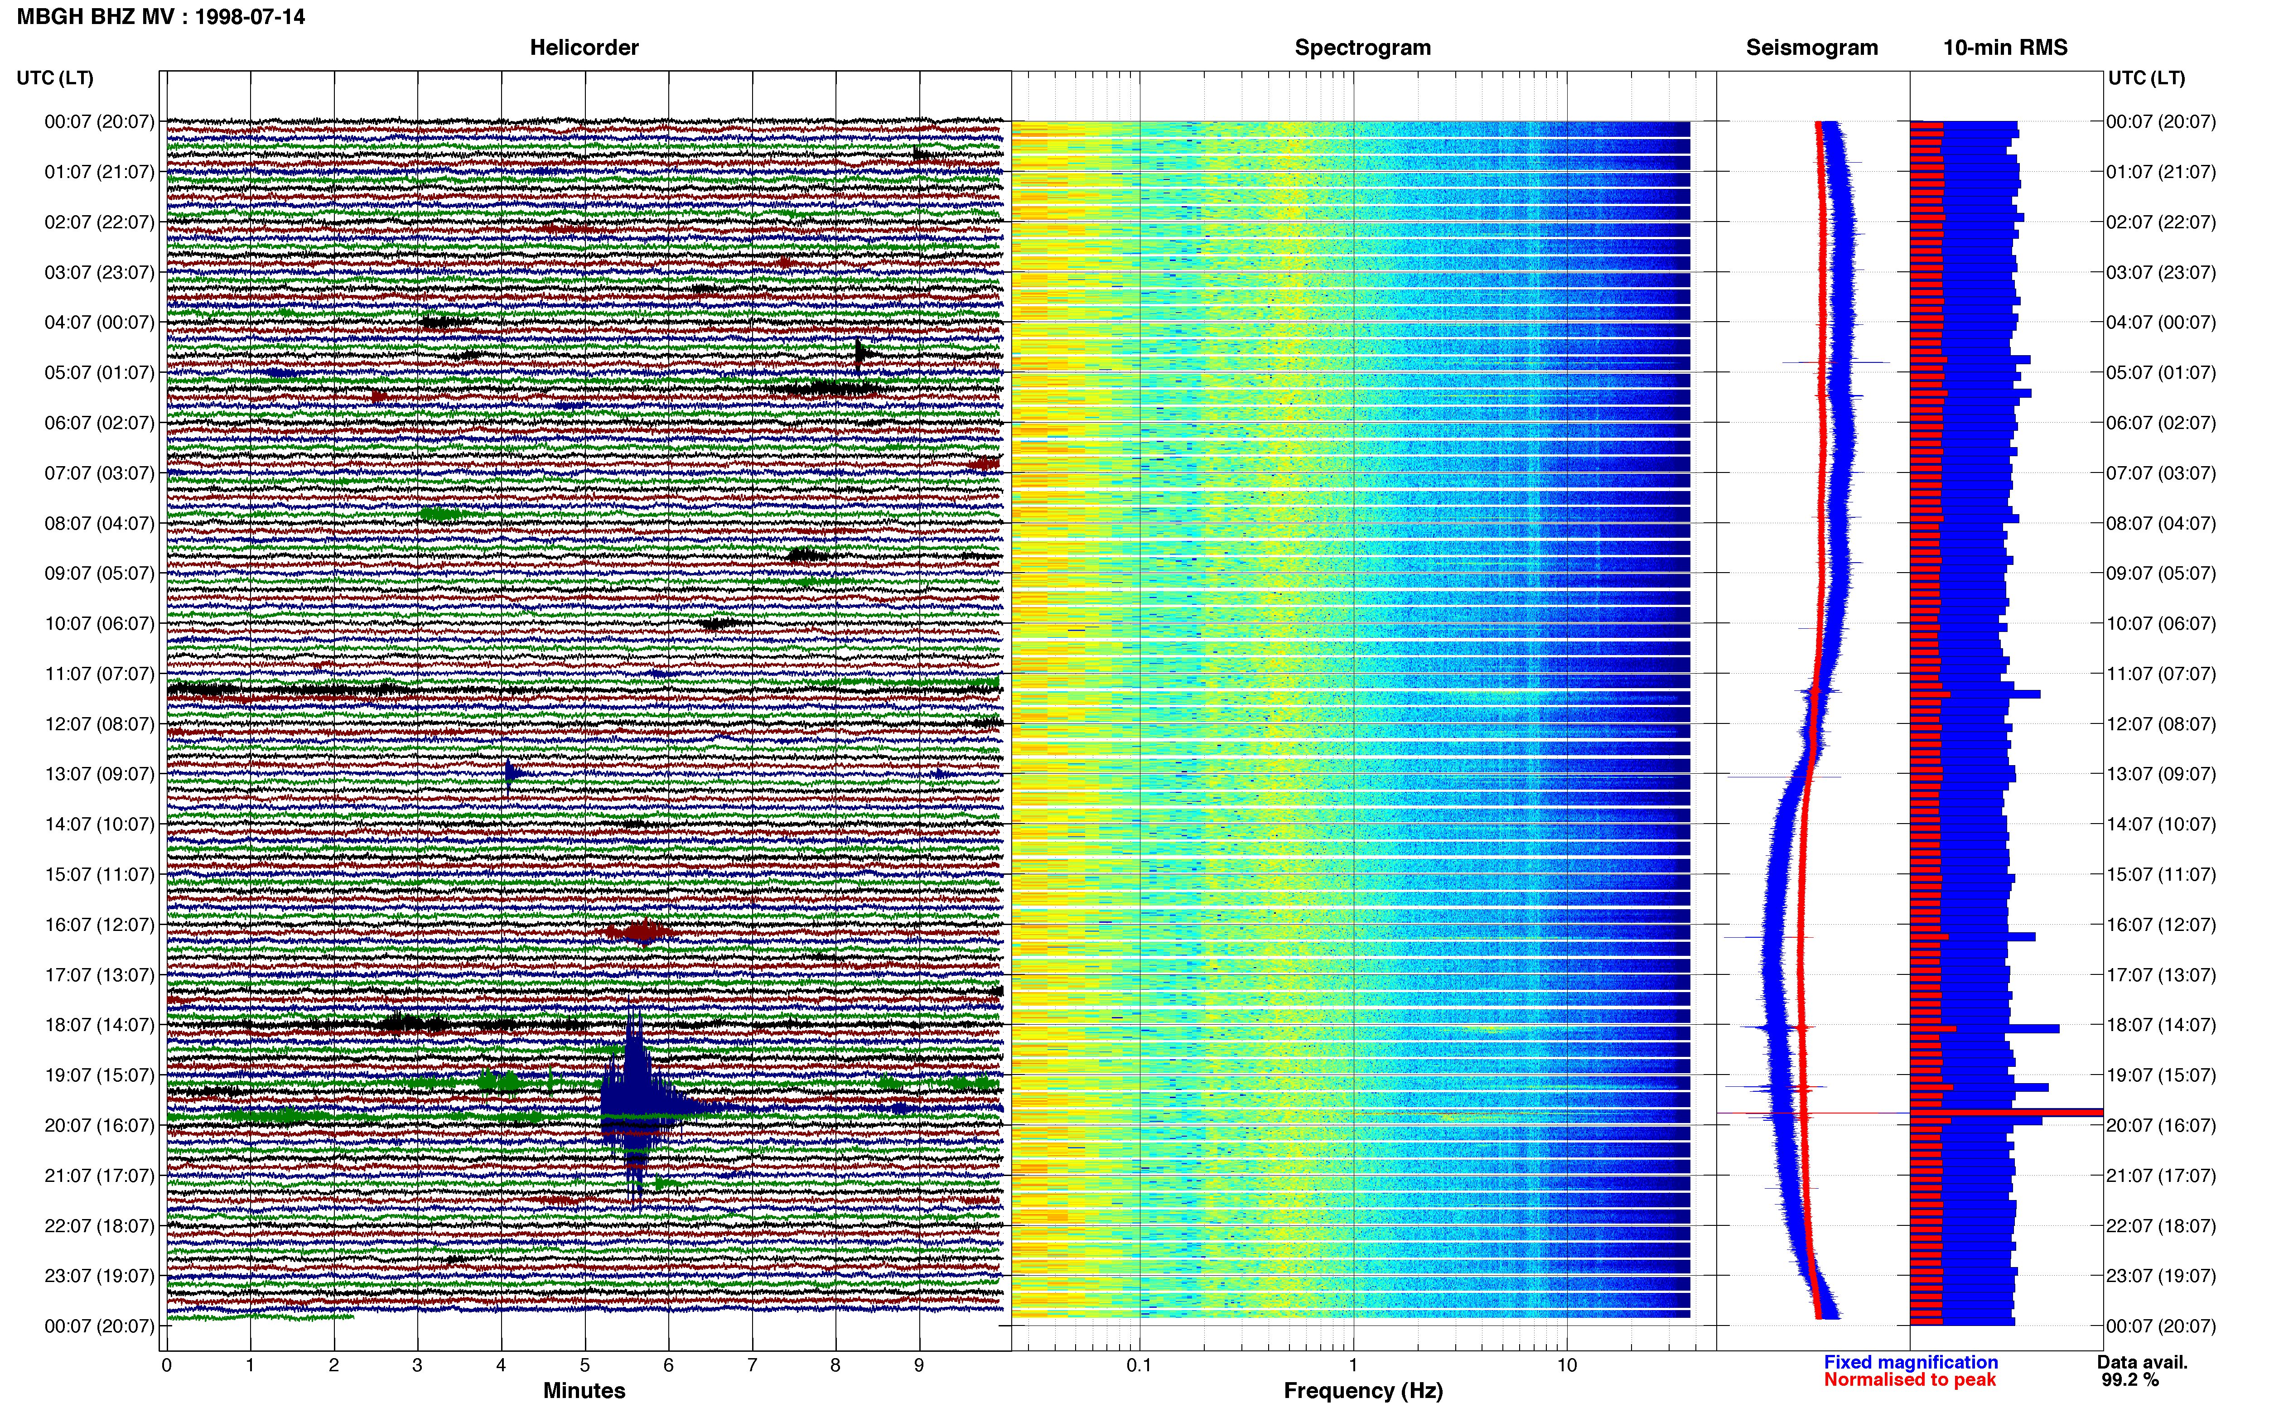Click the 'Frequency (Hz)' x-axis label
This screenshot has height=1422, width=2274.
(1363, 1390)
